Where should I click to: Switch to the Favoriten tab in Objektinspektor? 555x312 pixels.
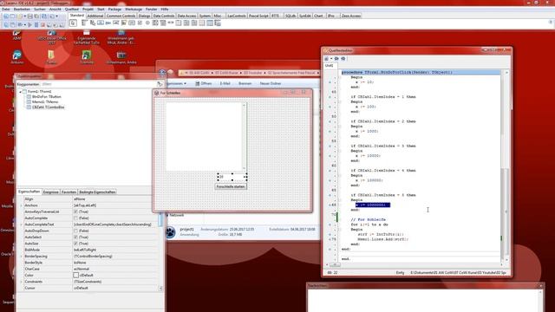(x=69, y=192)
